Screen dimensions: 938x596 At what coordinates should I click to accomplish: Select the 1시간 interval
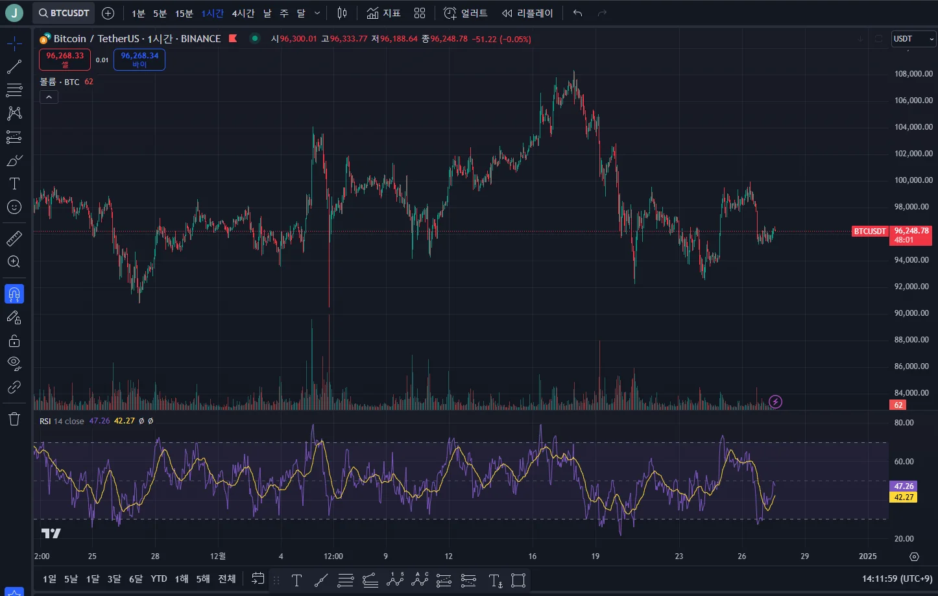point(213,13)
